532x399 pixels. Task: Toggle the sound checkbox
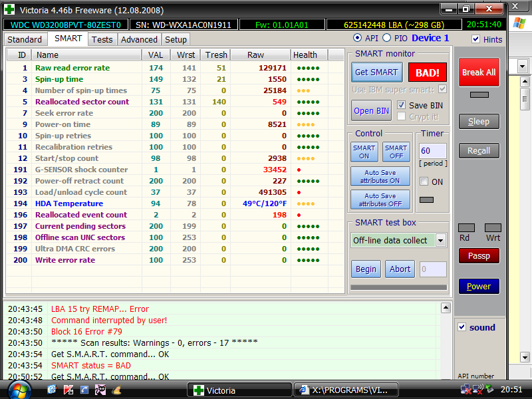coord(462,327)
